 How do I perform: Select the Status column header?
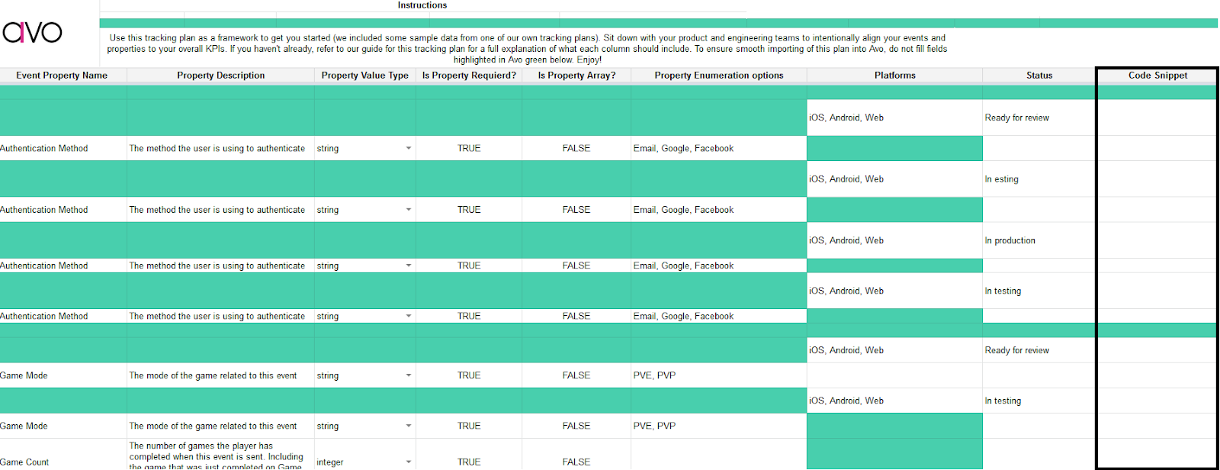pos(1039,76)
